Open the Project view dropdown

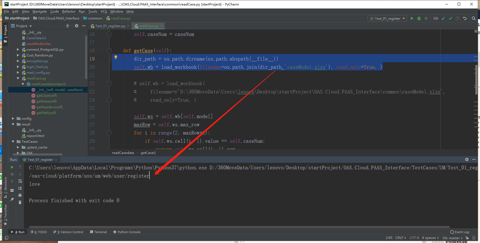pyautogui.click(x=22, y=26)
